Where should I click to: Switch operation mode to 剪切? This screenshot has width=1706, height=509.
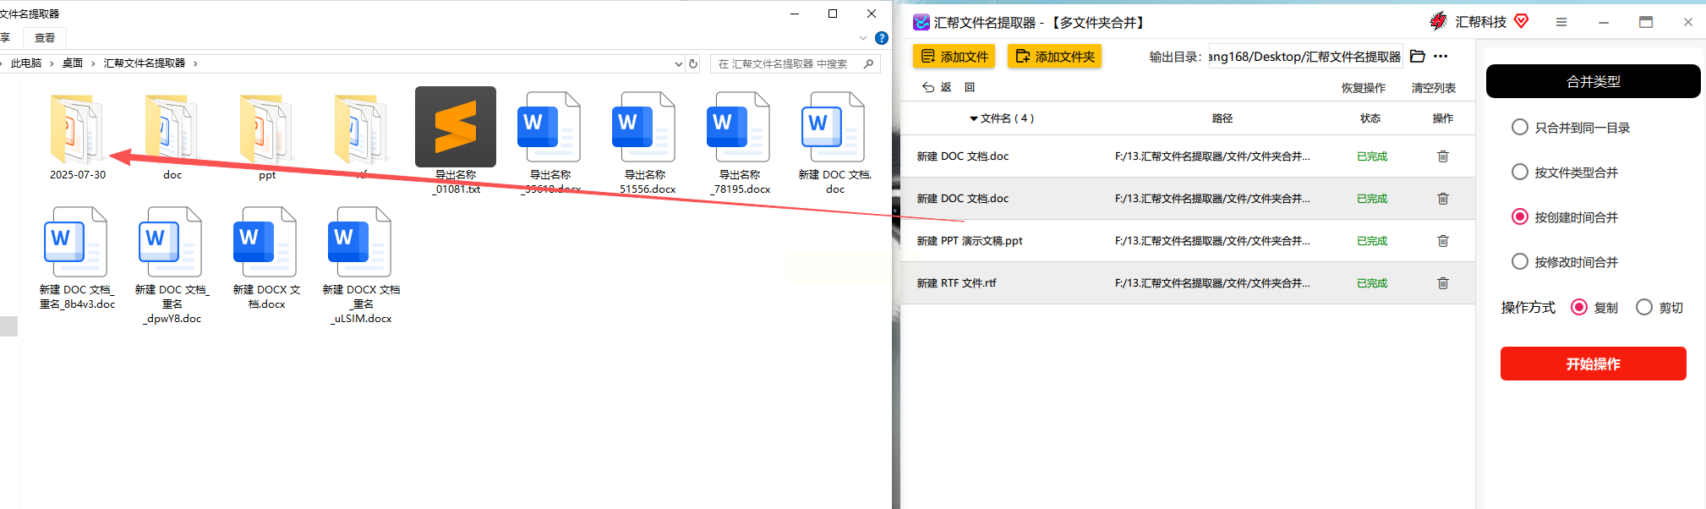pos(1644,308)
